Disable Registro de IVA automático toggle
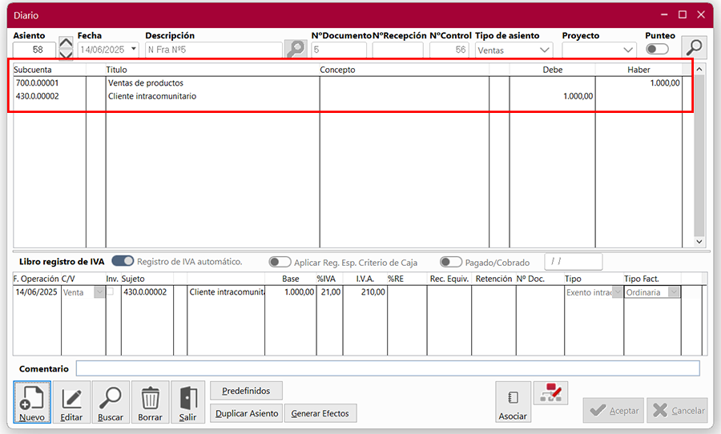Screen dimensions: 721x434 123,262
